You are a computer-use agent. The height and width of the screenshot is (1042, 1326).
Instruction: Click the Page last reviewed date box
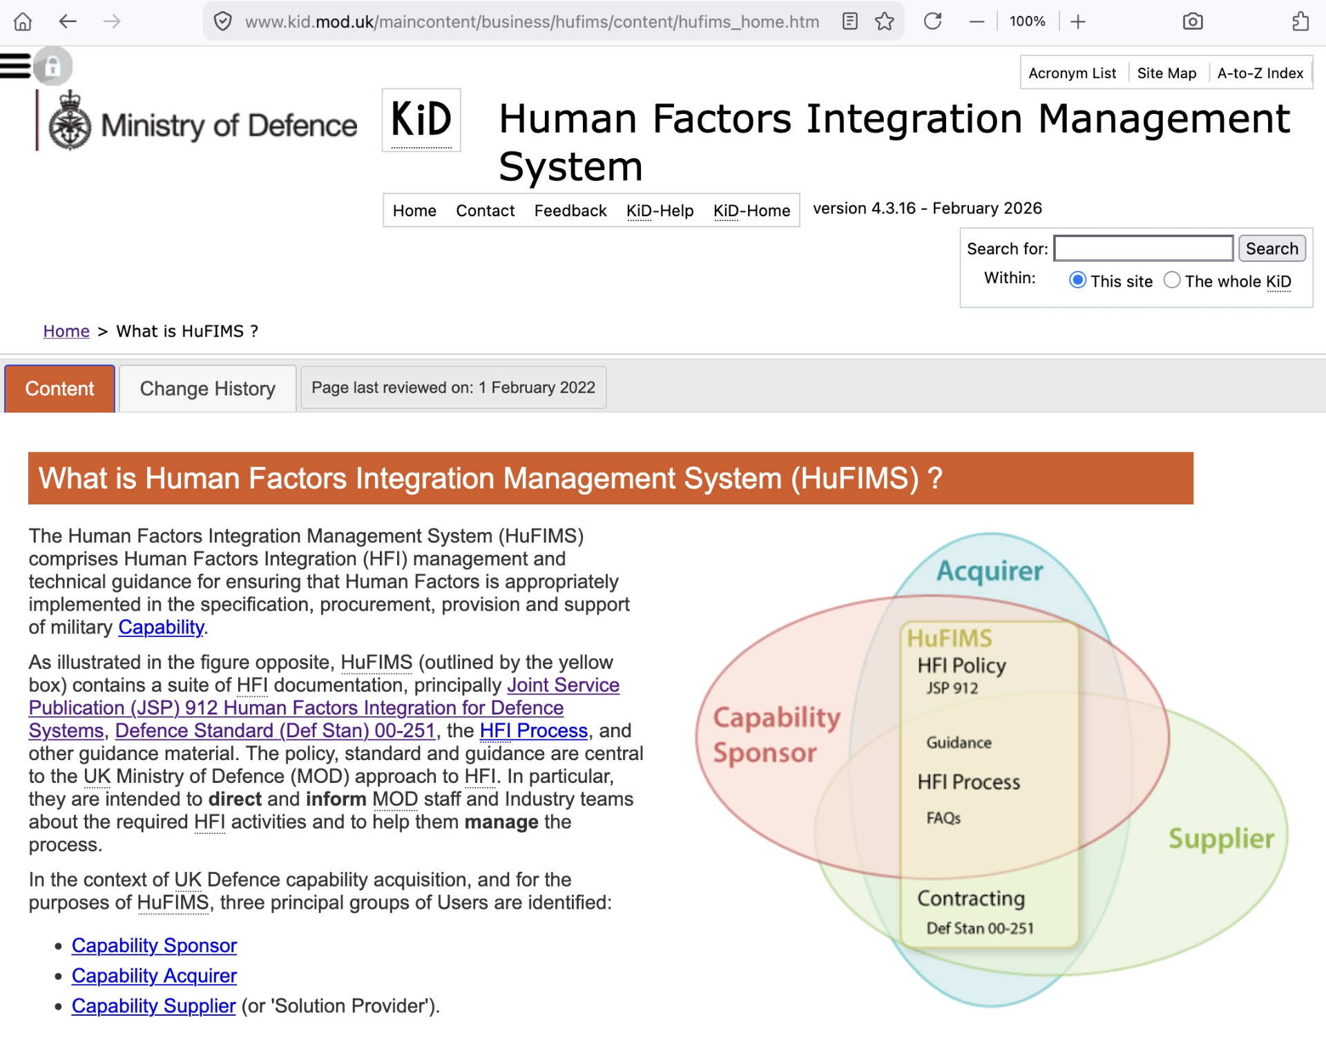click(453, 388)
